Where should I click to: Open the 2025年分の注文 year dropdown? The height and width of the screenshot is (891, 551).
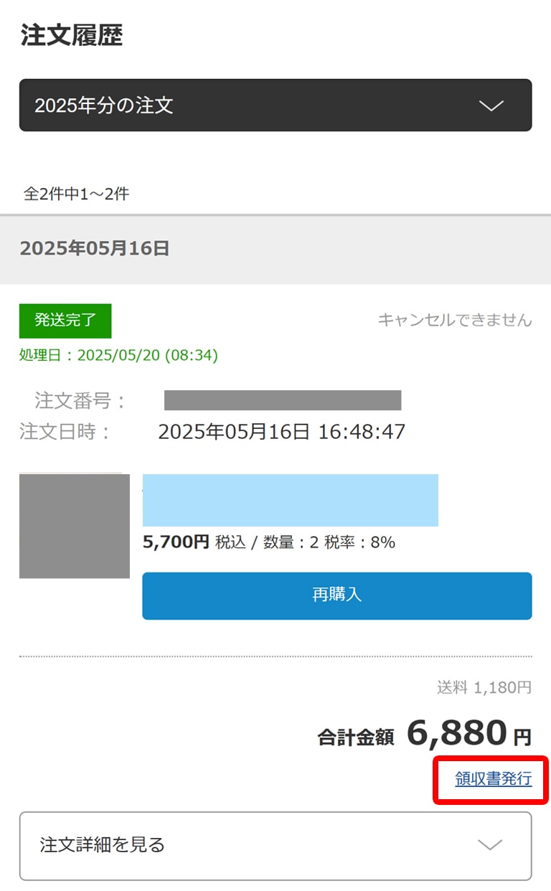tap(275, 105)
